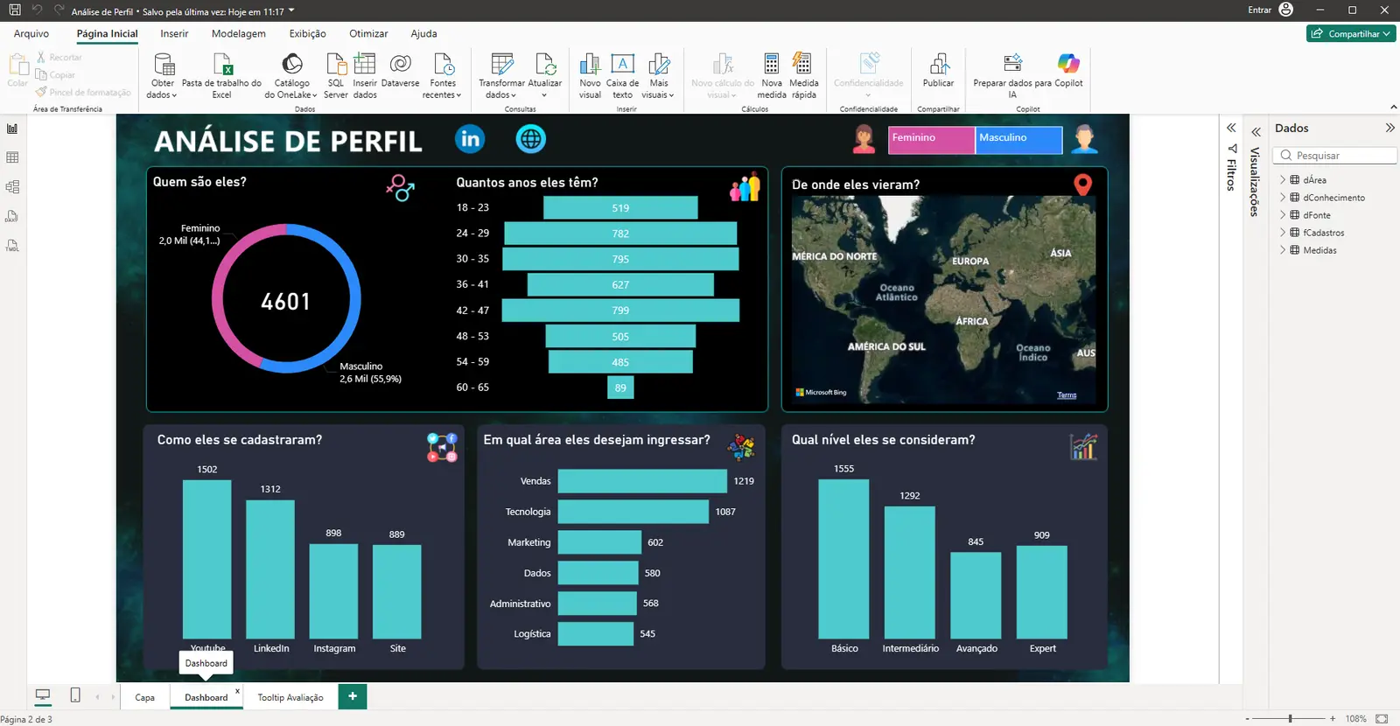Open the Obter dados data source button

click(162, 75)
